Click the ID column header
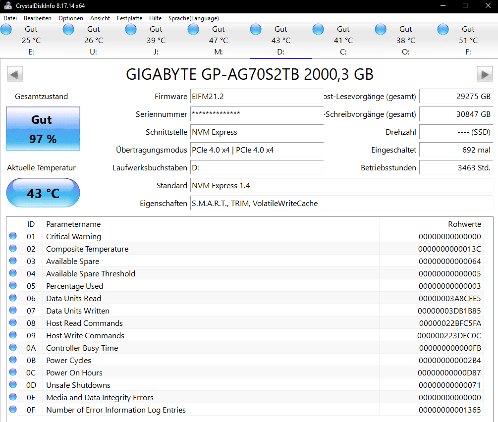This screenshot has width=498, height=422. pos(31,224)
